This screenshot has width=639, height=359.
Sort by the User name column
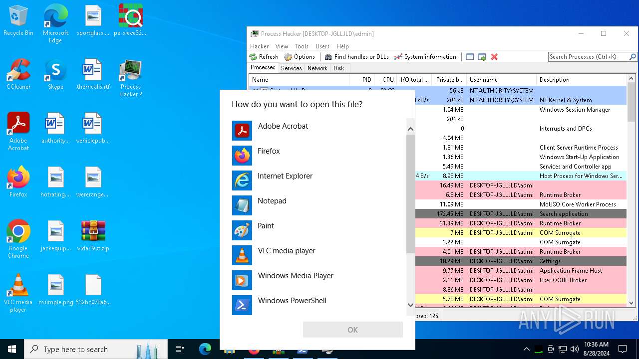click(501, 80)
